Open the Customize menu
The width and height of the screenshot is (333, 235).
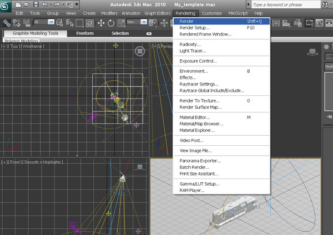[212, 13]
